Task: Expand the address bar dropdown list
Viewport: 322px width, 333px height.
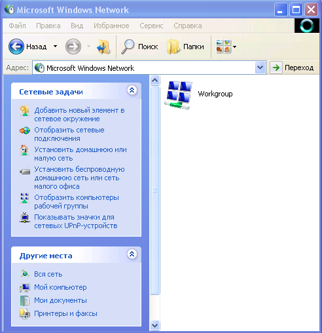Action: 260,68
